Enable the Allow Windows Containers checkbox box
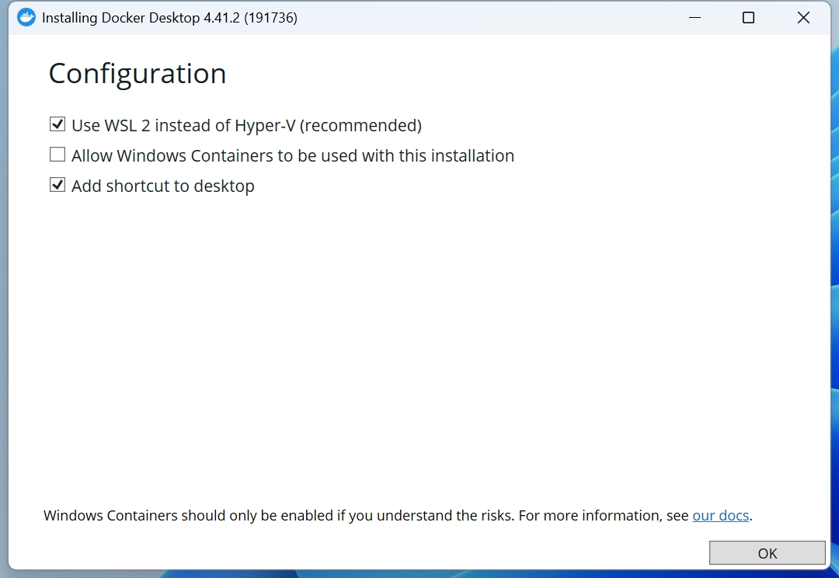The image size is (839, 578). pyautogui.click(x=57, y=155)
